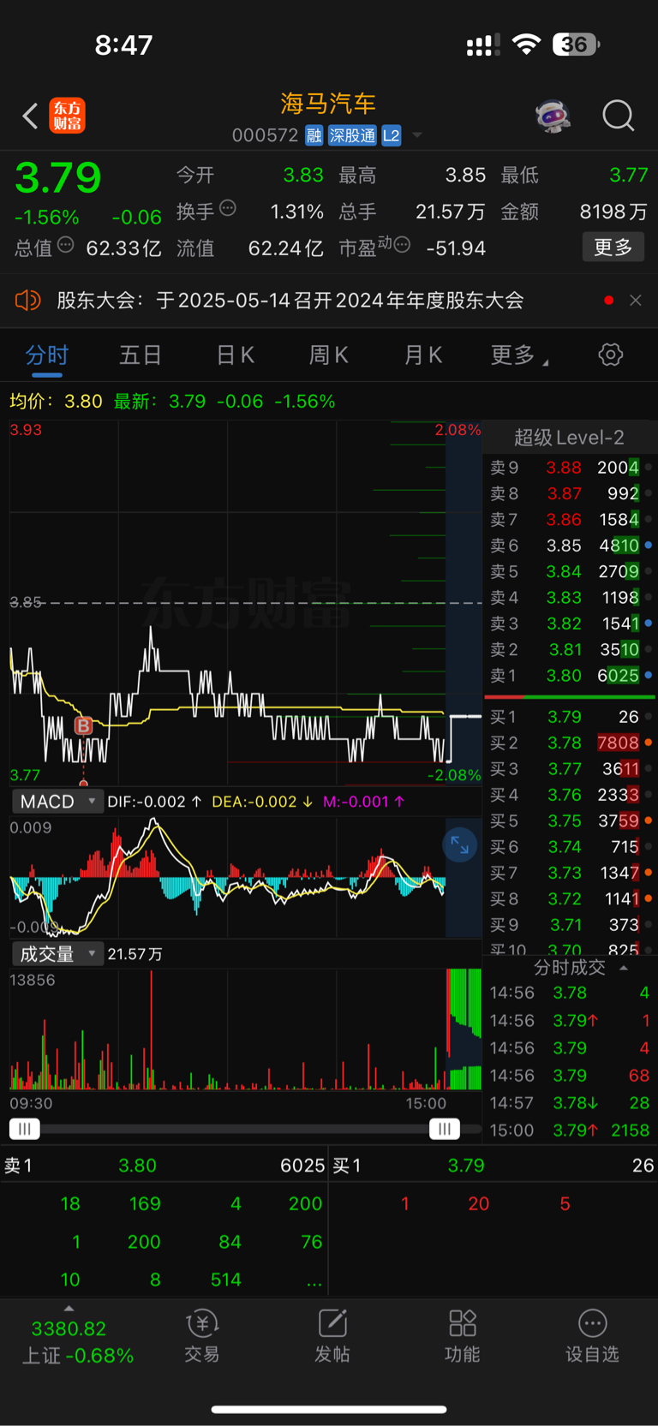658x1426 pixels.
Task: Tap the 金额 8198万 value
Action: click(x=613, y=212)
